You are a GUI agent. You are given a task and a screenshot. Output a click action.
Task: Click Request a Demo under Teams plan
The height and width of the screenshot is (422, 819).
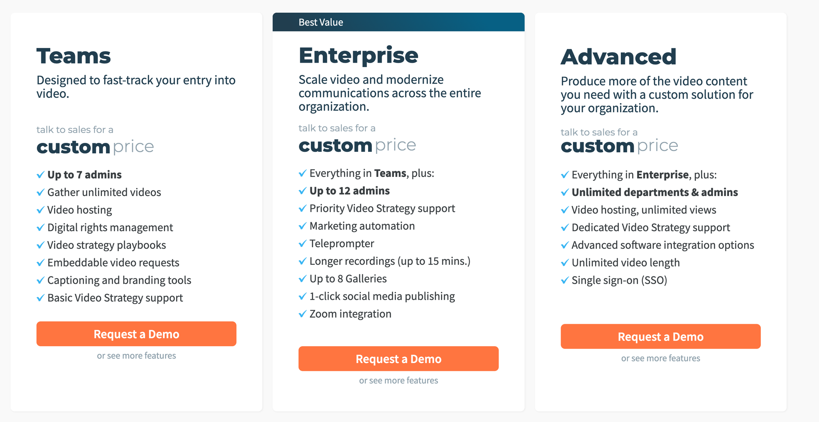pyautogui.click(x=136, y=334)
